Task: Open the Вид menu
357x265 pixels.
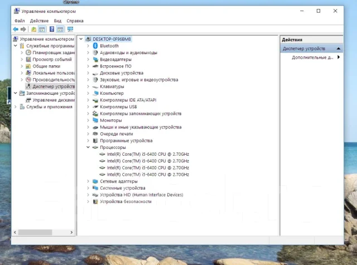Action: pyautogui.click(x=57, y=21)
